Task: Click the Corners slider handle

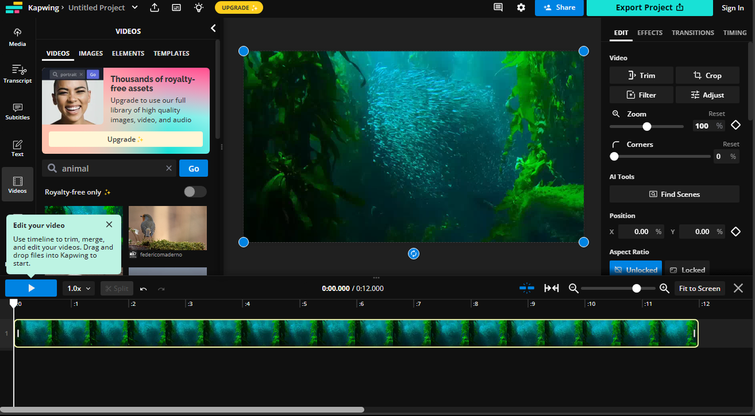Action: (x=614, y=157)
